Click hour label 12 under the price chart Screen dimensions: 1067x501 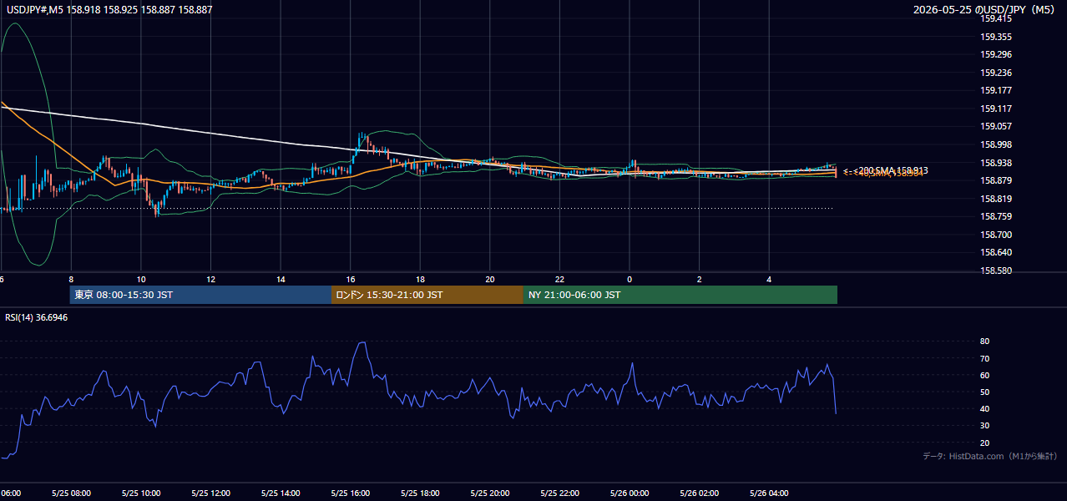(210, 279)
